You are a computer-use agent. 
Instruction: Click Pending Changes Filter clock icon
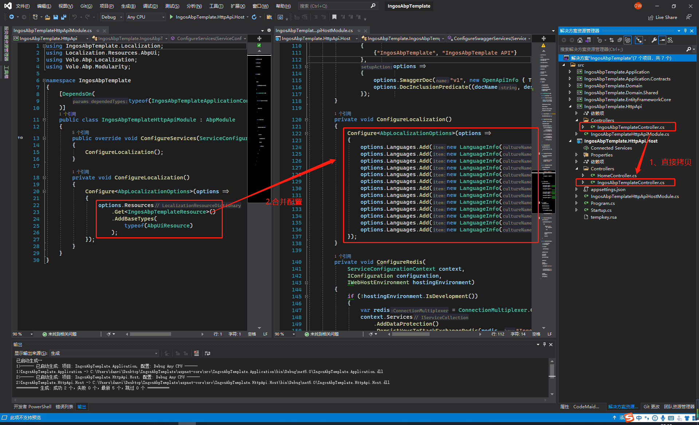[x=600, y=40]
